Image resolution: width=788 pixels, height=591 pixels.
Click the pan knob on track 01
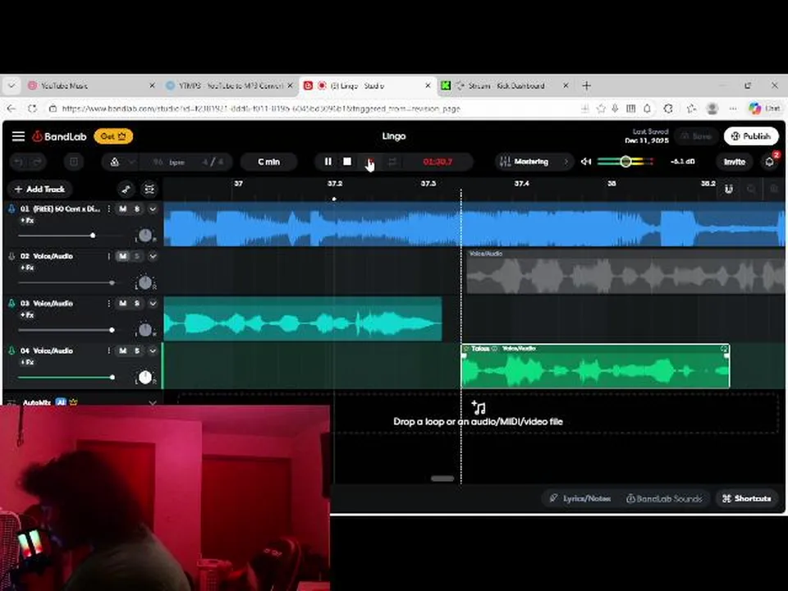coord(144,235)
